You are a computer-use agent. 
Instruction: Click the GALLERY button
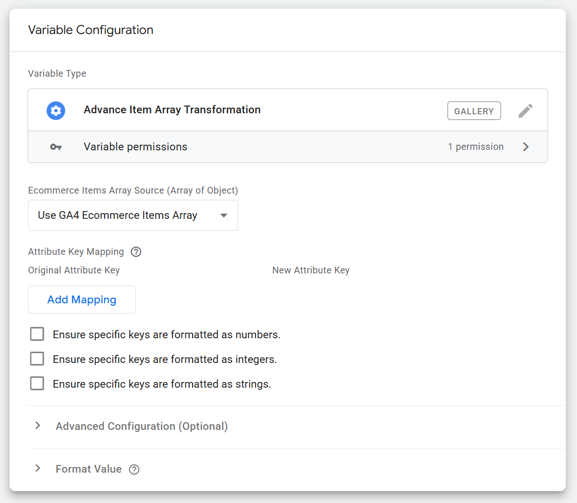(x=474, y=110)
